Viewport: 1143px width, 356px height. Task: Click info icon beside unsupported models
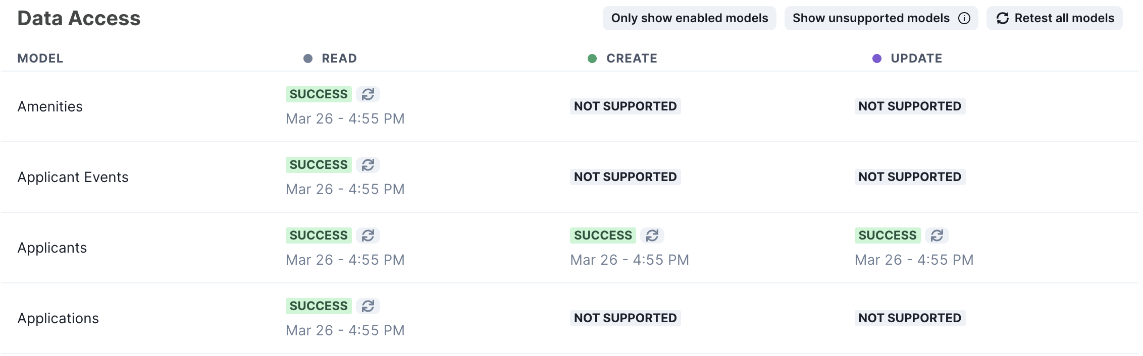point(964,19)
